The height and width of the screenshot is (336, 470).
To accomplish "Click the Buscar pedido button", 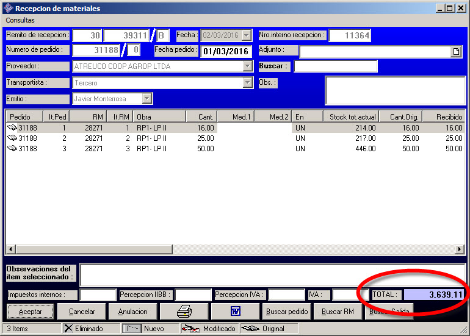I will [x=286, y=312].
